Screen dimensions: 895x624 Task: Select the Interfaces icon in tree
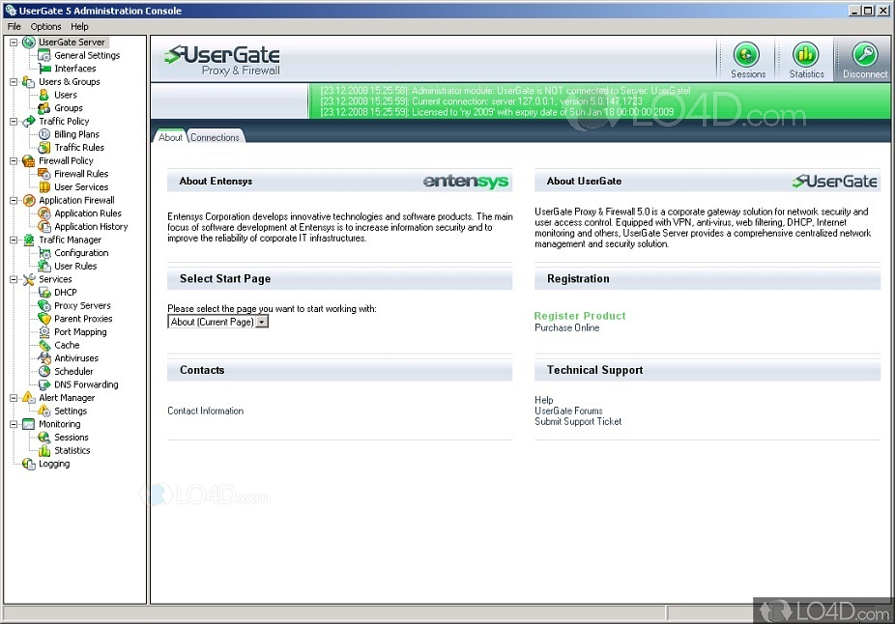[x=44, y=69]
